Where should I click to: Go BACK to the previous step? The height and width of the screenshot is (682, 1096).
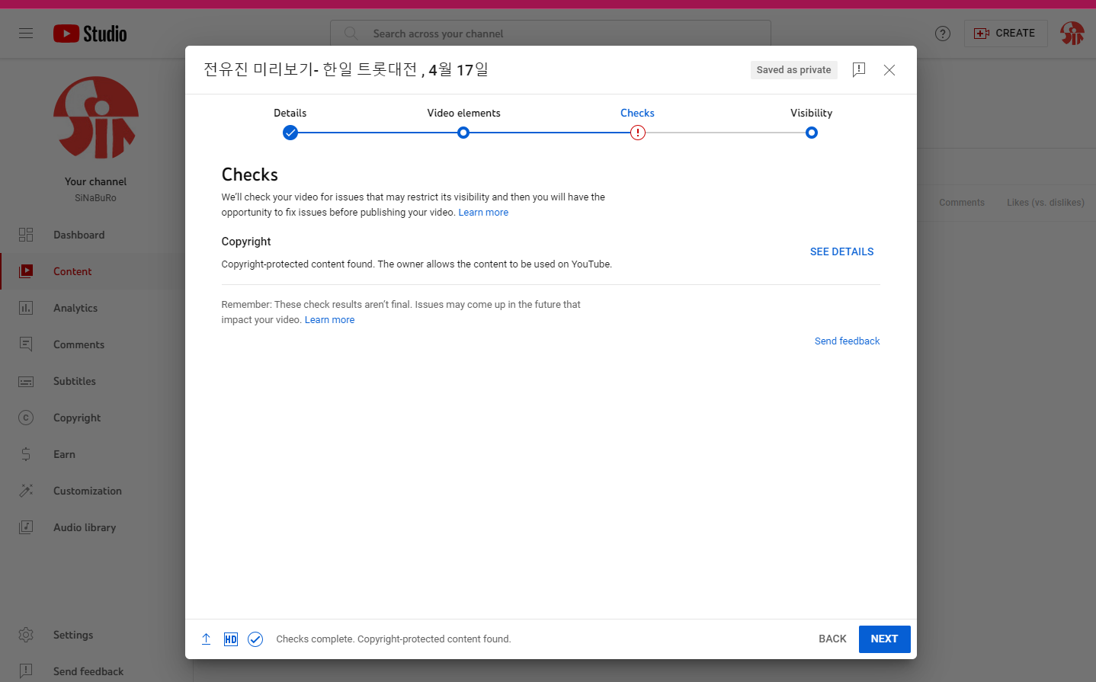point(832,639)
